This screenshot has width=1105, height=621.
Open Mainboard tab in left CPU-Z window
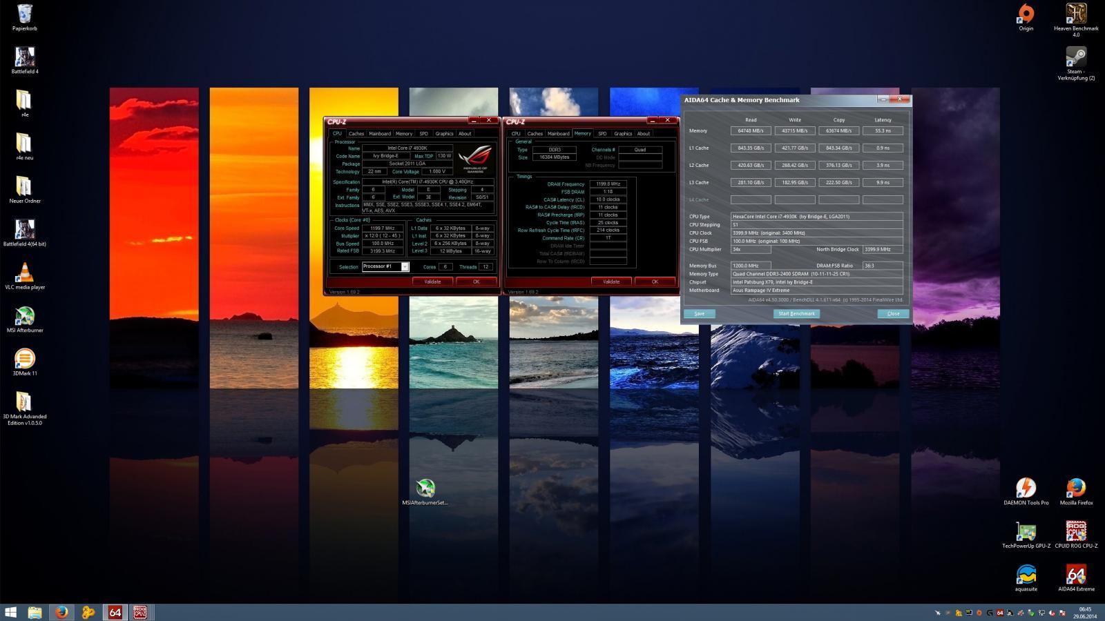tap(380, 134)
